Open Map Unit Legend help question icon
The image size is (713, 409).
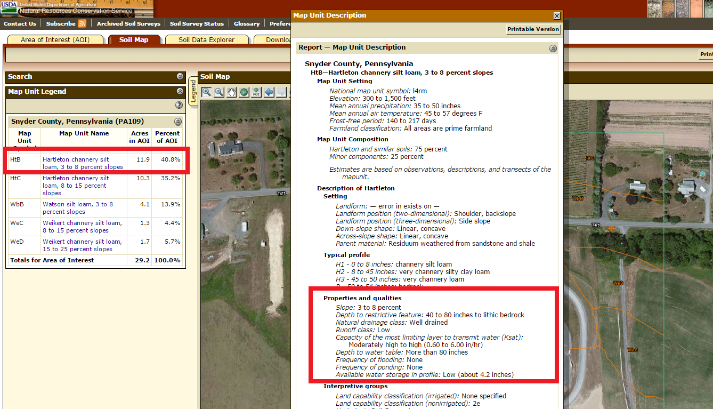(x=179, y=106)
